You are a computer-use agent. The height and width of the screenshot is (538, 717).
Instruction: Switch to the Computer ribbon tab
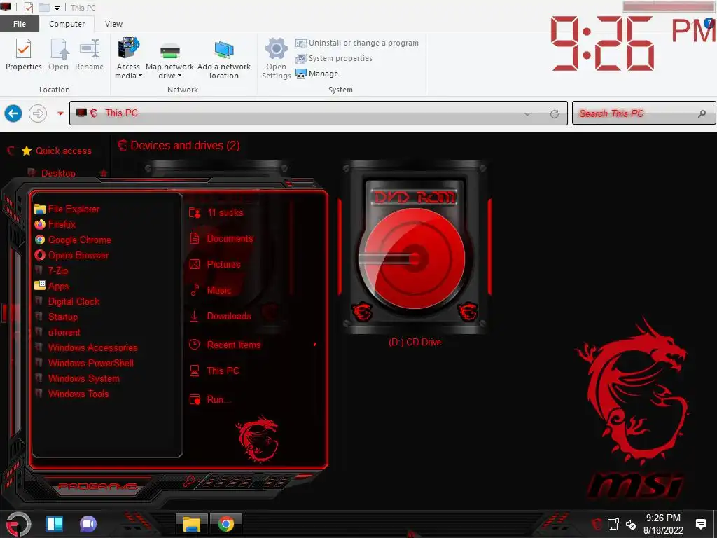coord(67,24)
